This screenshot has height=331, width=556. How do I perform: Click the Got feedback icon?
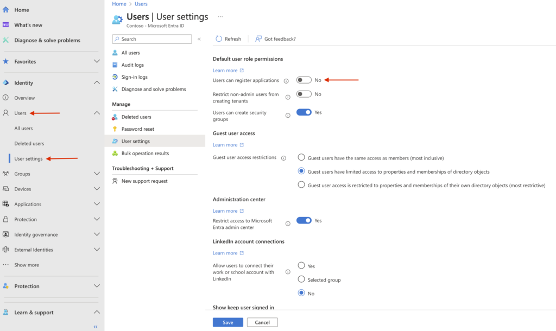258,39
